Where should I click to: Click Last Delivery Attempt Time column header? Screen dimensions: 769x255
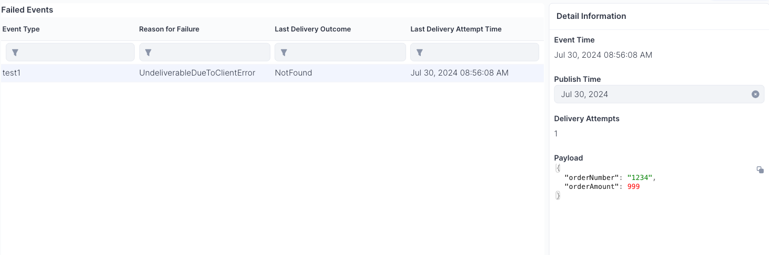[x=456, y=29]
